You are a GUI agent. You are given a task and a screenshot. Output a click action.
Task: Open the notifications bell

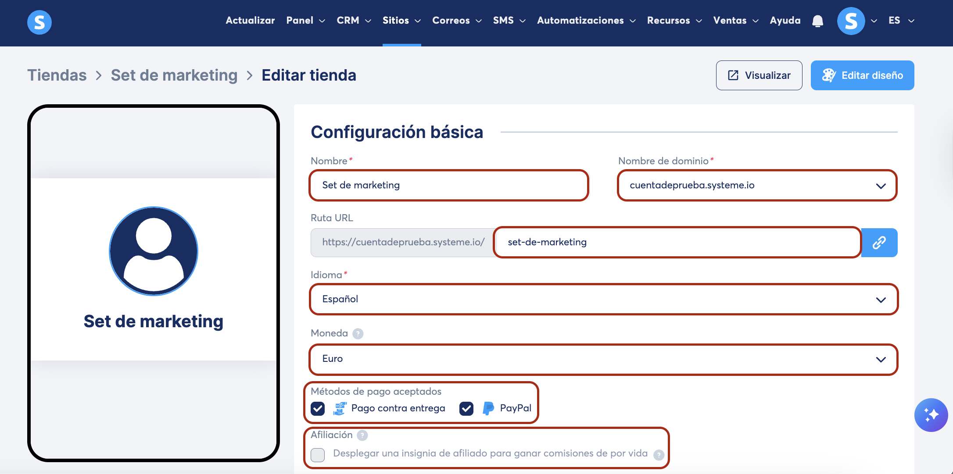tap(817, 21)
